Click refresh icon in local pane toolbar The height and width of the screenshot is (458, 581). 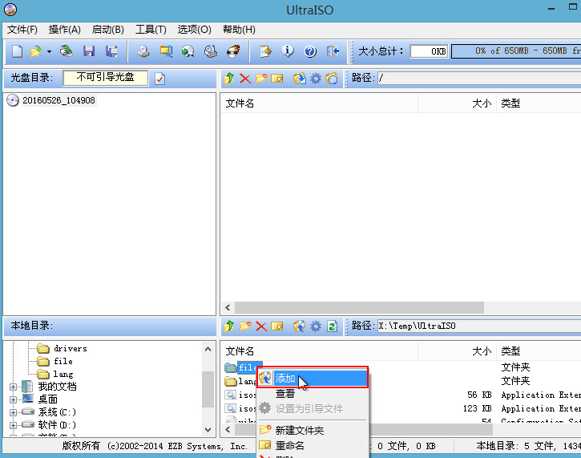click(x=332, y=326)
